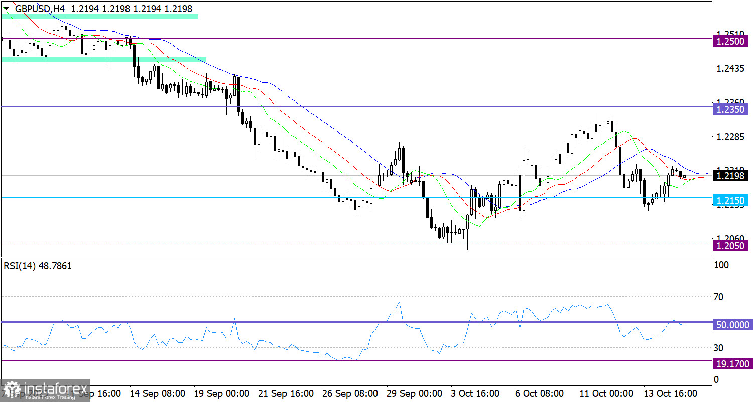
Task: Click the RSI 19.1700 level label
Action: (732, 363)
